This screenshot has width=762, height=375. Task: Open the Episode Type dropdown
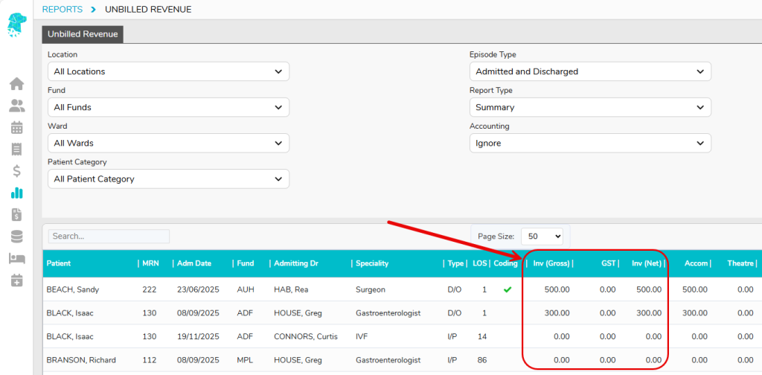point(590,71)
